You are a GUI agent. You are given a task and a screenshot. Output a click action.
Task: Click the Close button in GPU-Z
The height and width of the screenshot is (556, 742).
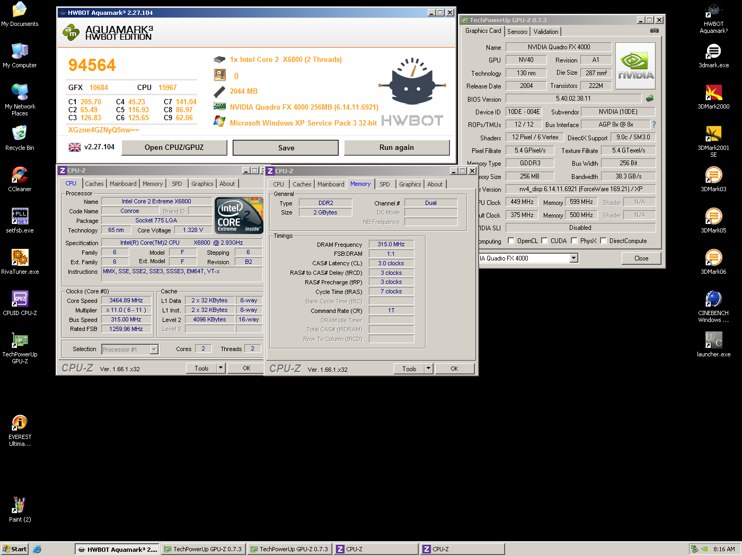(641, 258)
